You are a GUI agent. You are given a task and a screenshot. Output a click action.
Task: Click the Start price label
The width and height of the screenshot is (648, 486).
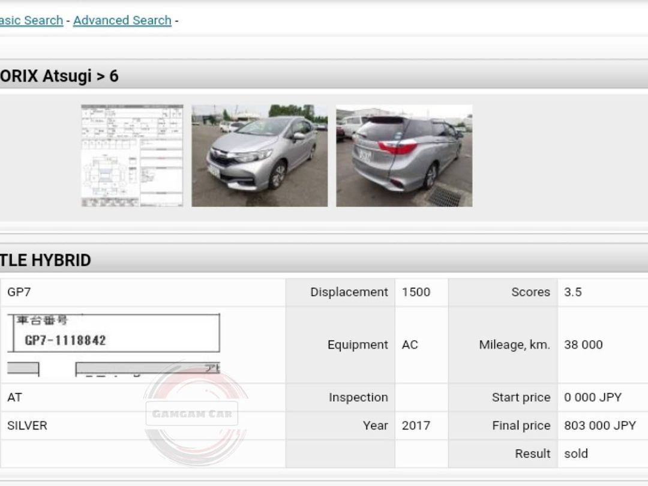pos(521,398)
